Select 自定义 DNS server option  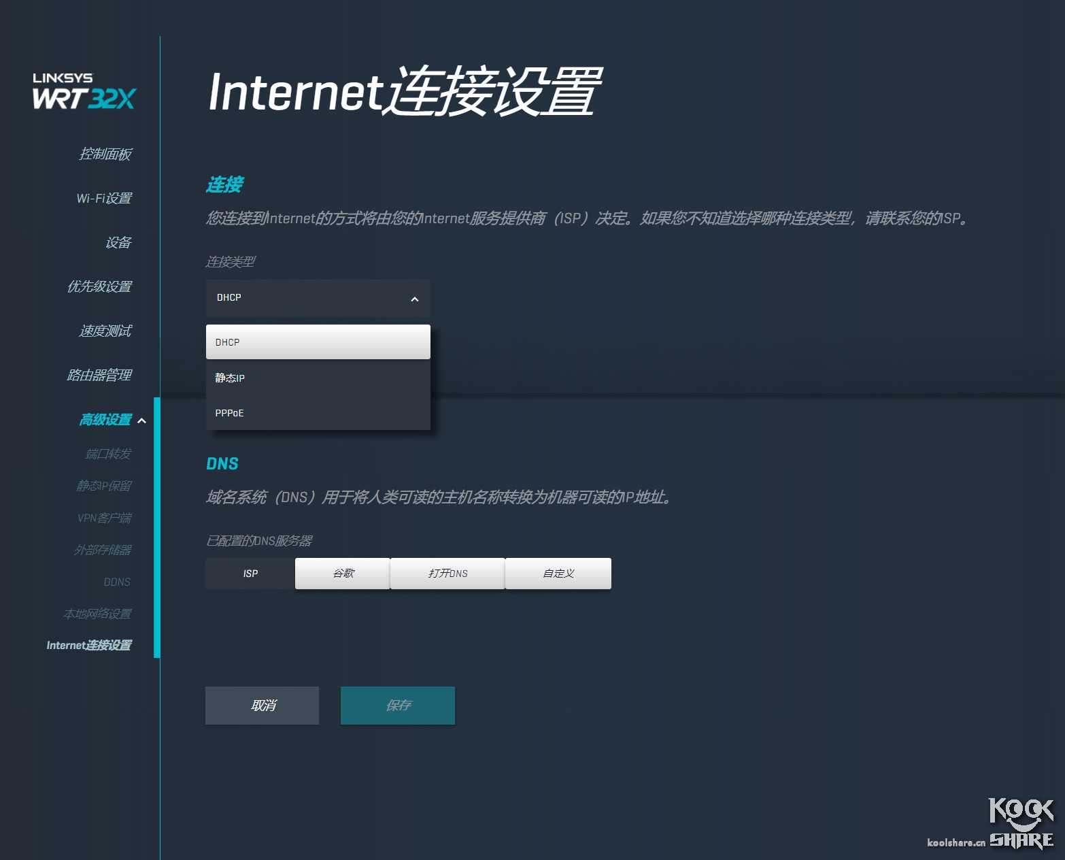[558, 573]
